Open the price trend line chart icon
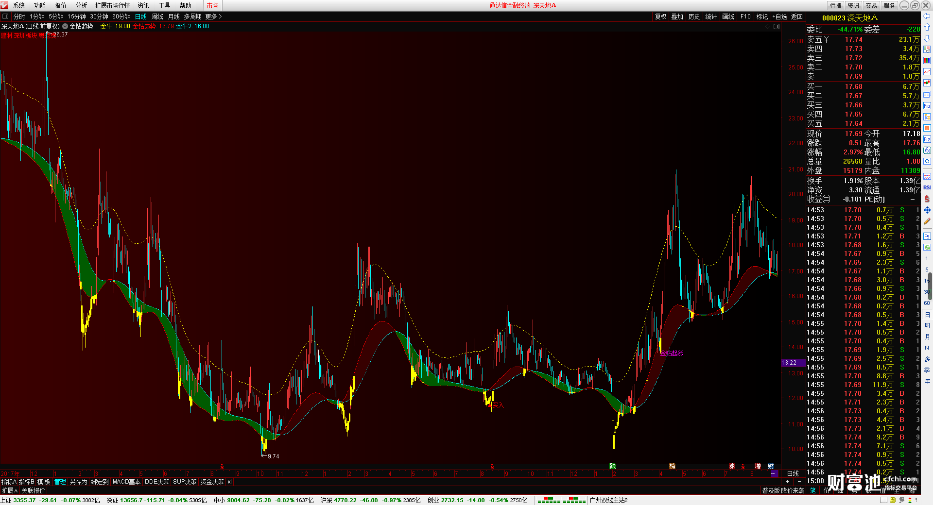Screen dimensions: 933x505 [x=927, y=72]
